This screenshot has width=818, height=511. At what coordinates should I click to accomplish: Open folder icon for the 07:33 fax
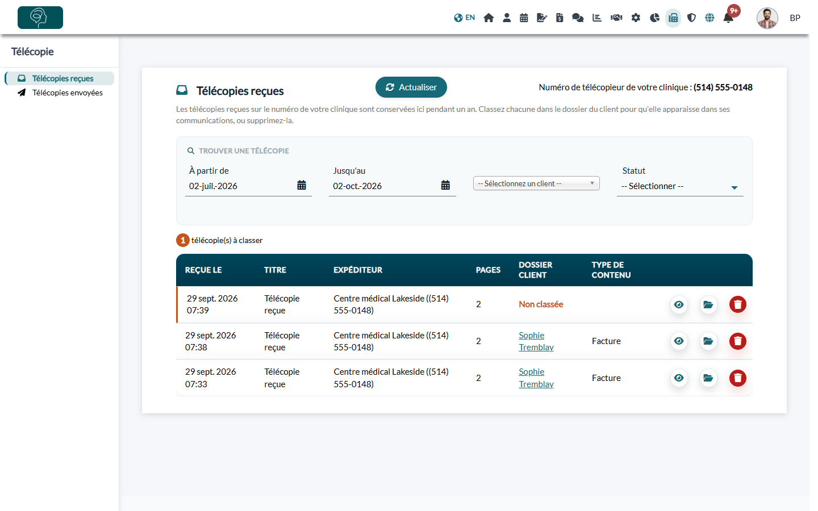coord(708,378)
